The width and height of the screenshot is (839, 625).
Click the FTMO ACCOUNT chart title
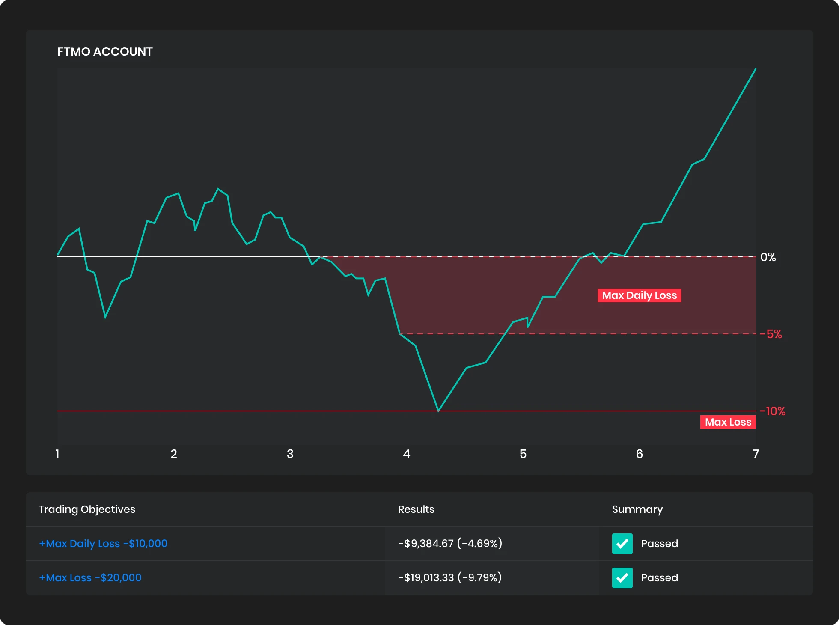coord(105,52)
